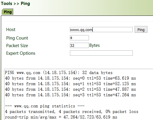The width and height of the screenshot is (153, 120).
Task: Focus the Host input field
Action: tap(101, 30)
